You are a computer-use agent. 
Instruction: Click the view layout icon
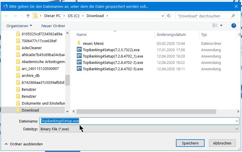tap(215, 26)
